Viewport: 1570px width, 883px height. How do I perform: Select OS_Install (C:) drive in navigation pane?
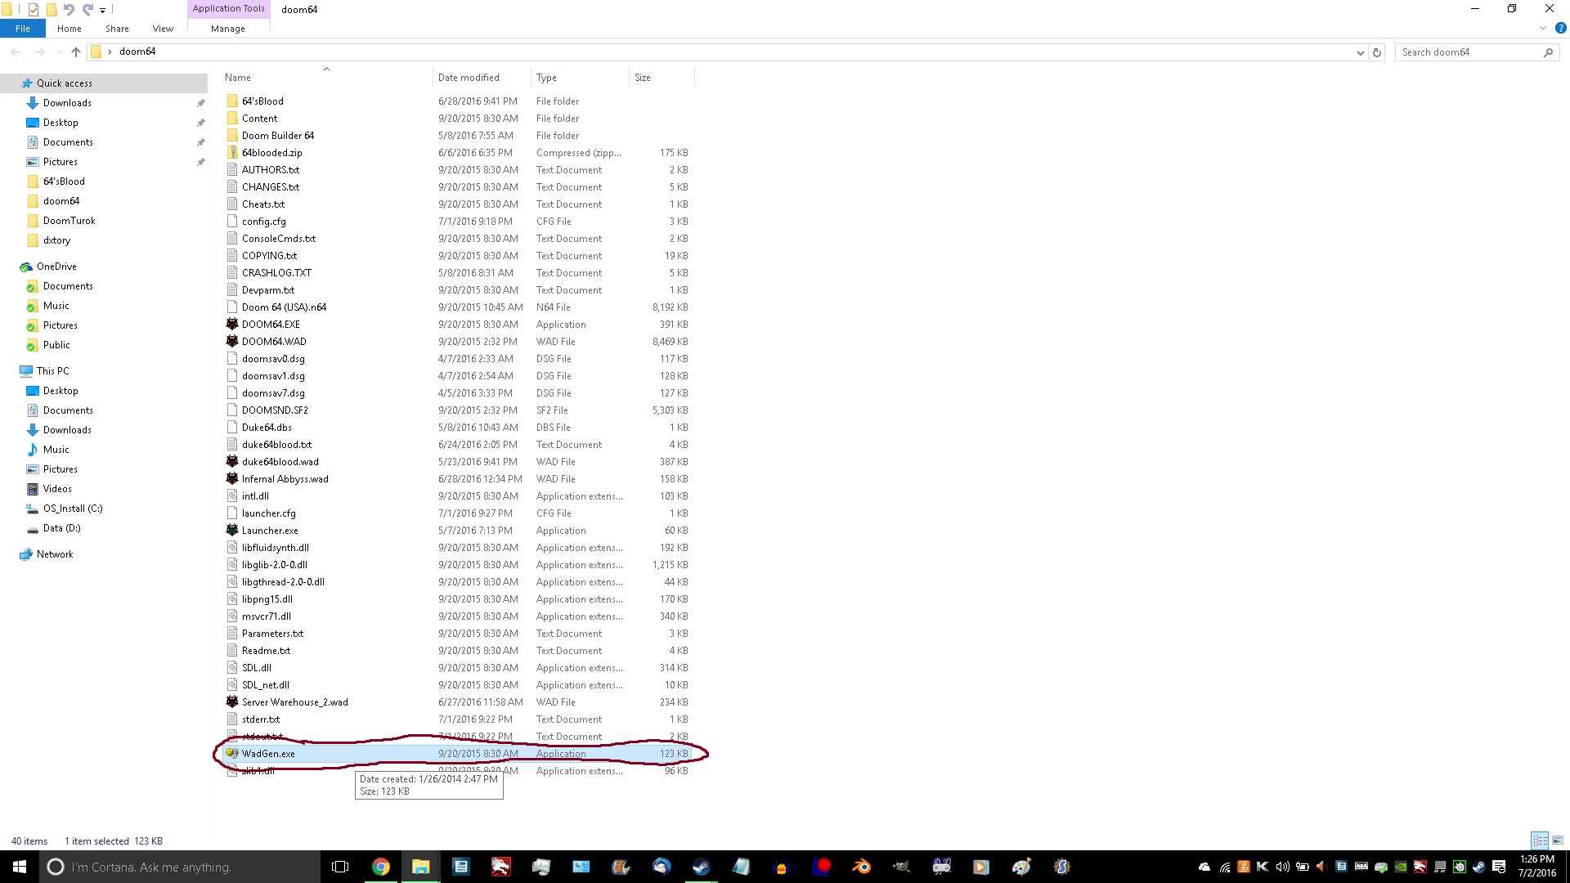[x=72, y=509]
